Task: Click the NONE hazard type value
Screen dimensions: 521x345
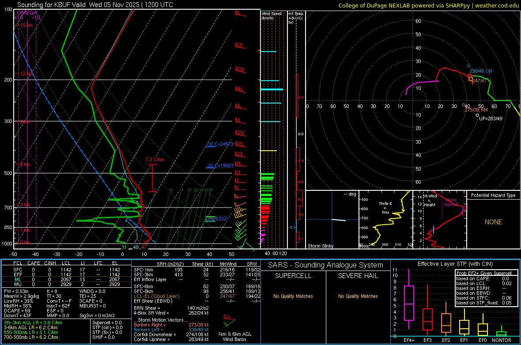Action: pos(493,222)
